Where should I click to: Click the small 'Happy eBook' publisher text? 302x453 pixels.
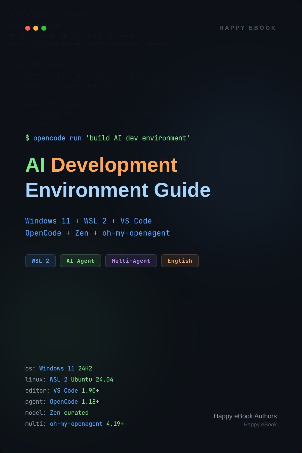coord(260,425)
